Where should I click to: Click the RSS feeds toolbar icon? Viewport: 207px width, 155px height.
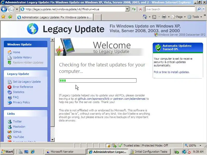point(154,17)
